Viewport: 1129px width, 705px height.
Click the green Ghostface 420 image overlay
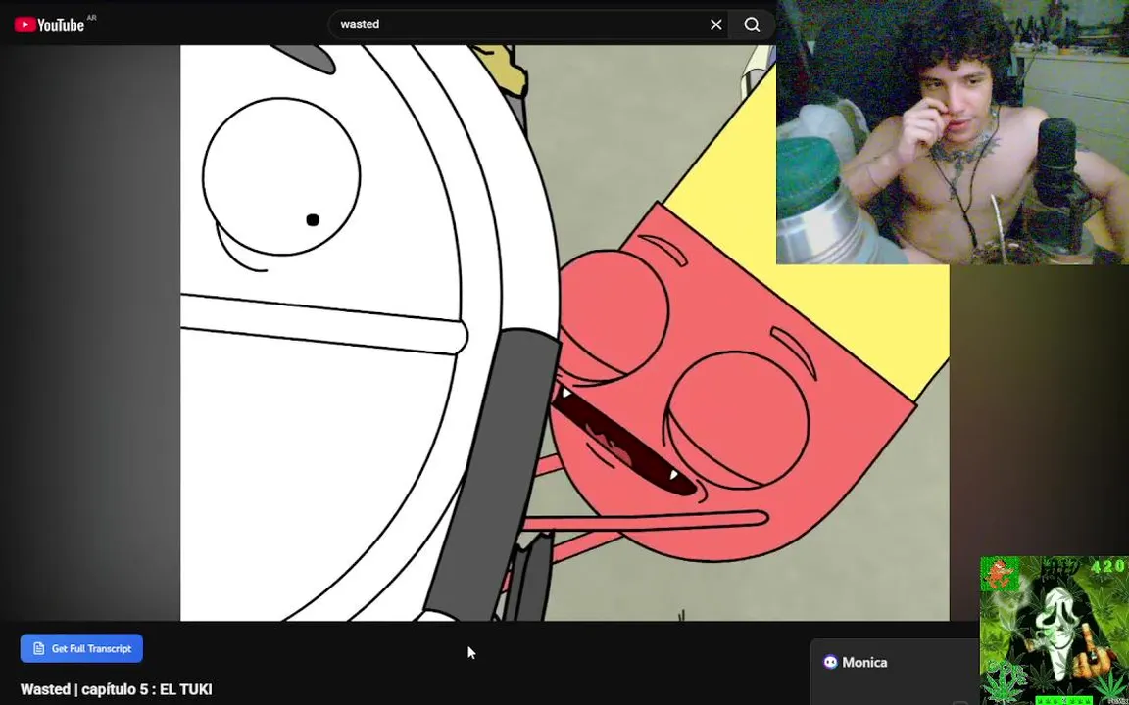tap(1055, 631)
